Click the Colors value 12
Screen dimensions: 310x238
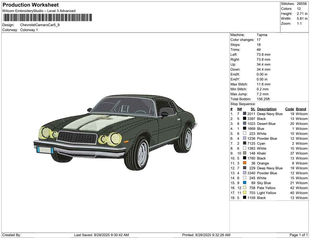[x=299, y=9]
